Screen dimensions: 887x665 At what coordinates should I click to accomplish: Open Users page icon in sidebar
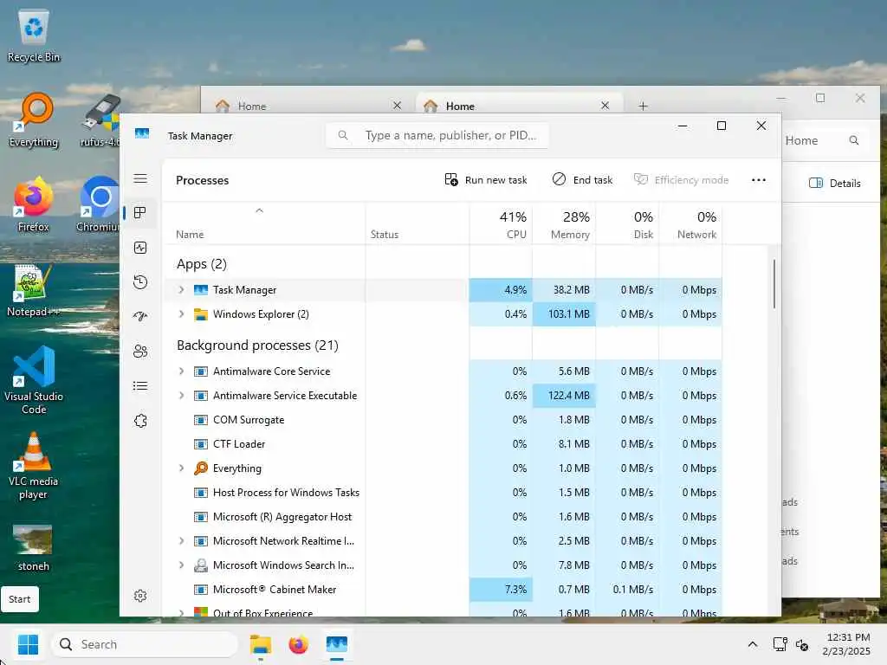point(140,352)
